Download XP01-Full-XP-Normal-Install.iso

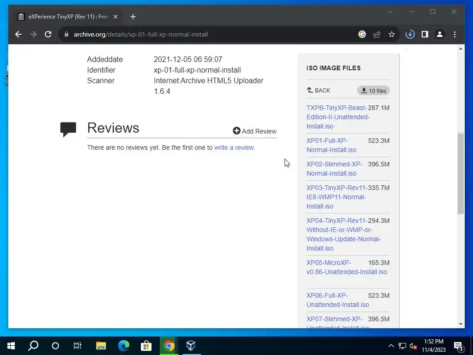coord(331,145)
